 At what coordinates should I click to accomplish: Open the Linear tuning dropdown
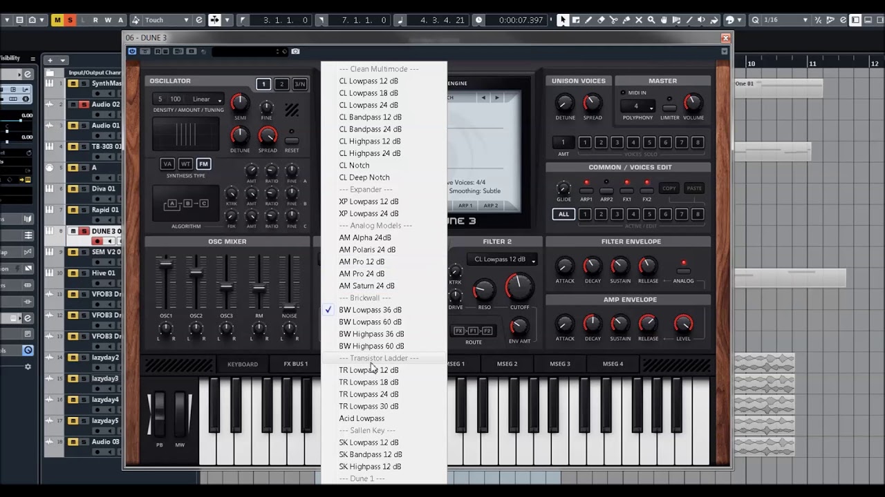(x=206, y=99)
